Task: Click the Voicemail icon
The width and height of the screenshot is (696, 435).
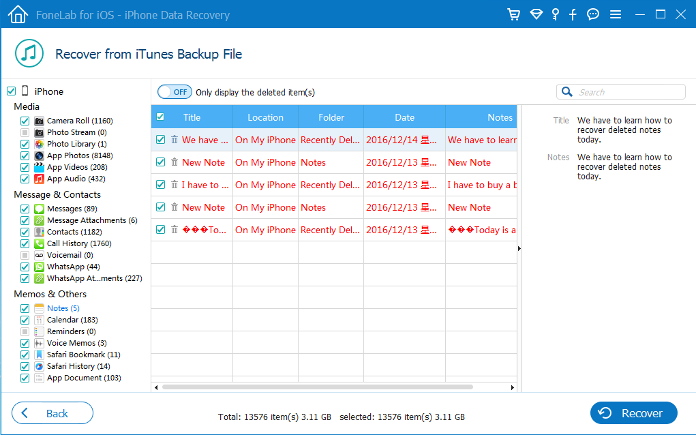Action: [x=39, y=255]
